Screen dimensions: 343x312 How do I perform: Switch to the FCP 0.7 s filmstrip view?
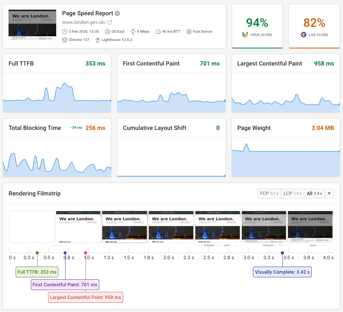269,194
